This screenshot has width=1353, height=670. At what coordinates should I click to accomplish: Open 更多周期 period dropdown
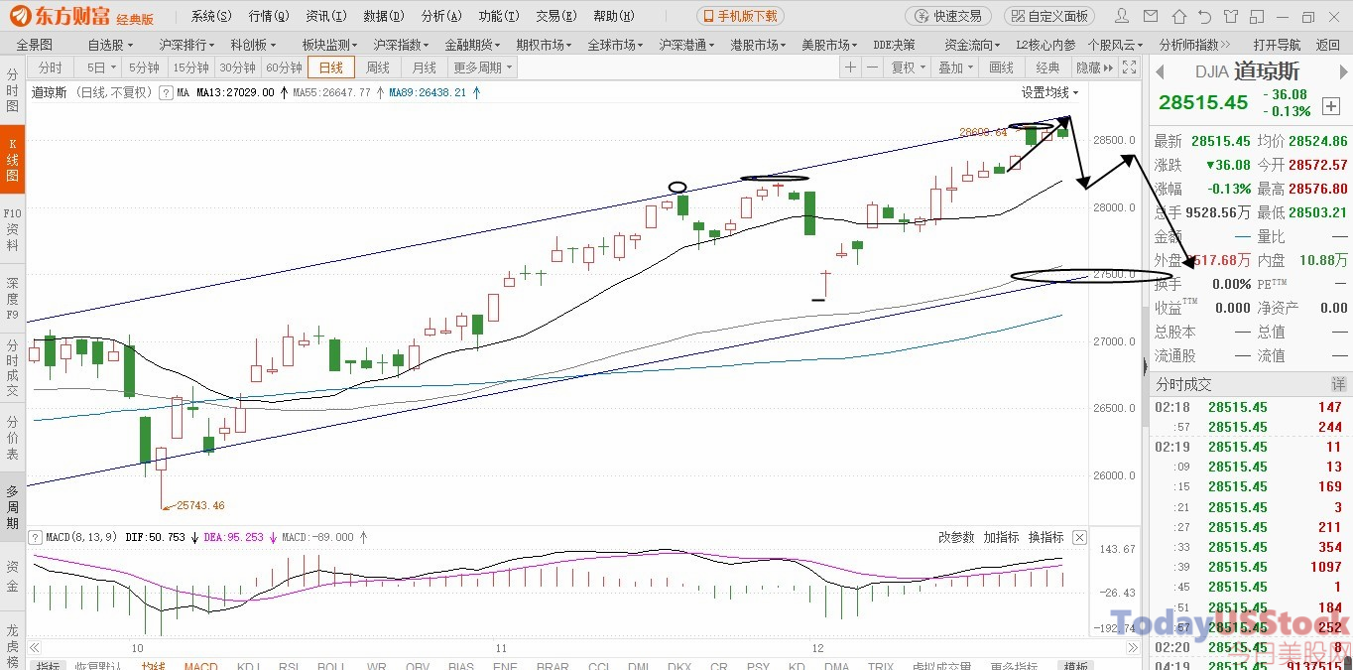coord(483,67)
